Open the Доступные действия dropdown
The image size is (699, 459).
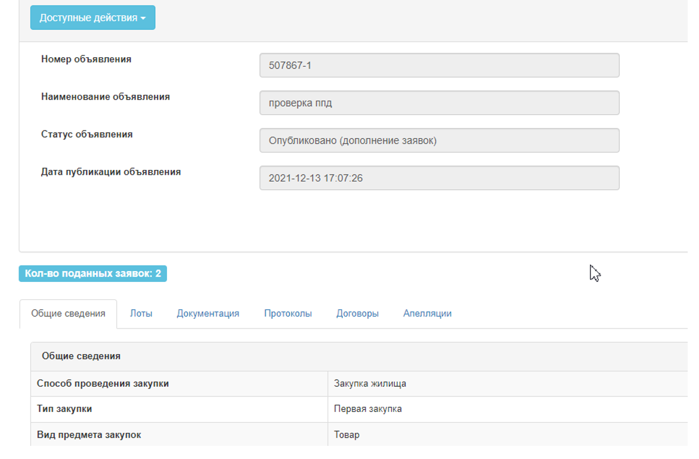92,18
